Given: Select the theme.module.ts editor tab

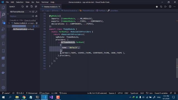Looking at the screenshot, I should point(51,7).
